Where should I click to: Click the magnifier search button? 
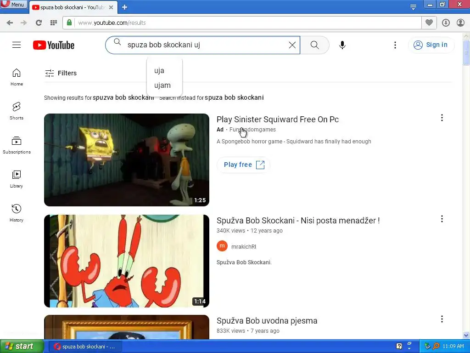click(314, 45)
